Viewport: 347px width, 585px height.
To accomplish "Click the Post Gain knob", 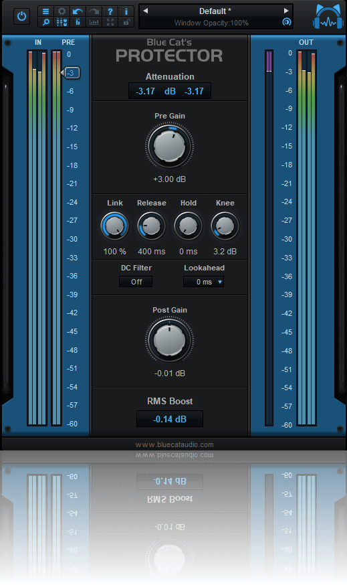I will pyautogui.click(x=169, y=340).
